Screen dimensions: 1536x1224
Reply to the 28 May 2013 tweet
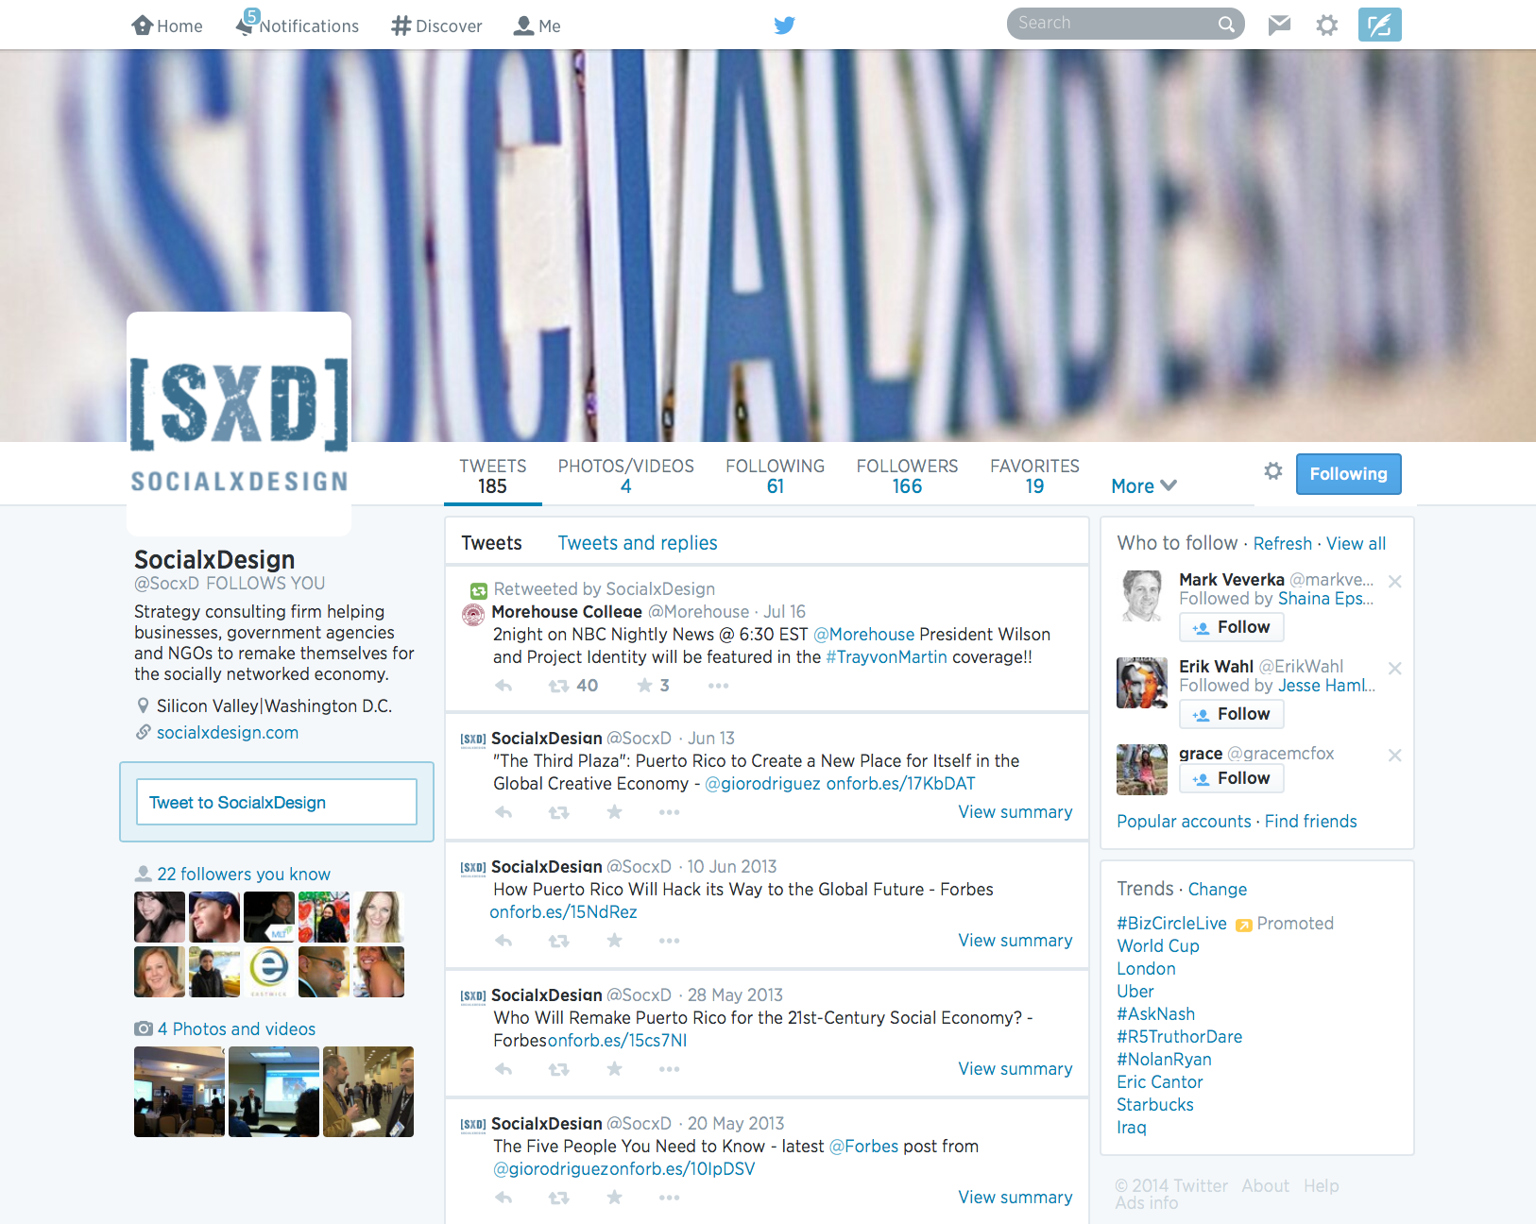tap(503, 1069)
